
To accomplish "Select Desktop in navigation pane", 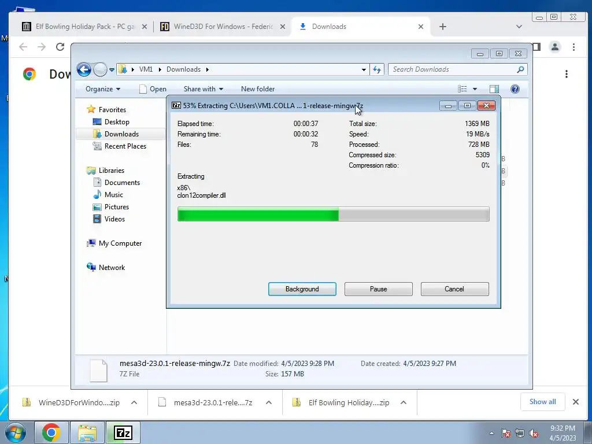I will point(117,122).
